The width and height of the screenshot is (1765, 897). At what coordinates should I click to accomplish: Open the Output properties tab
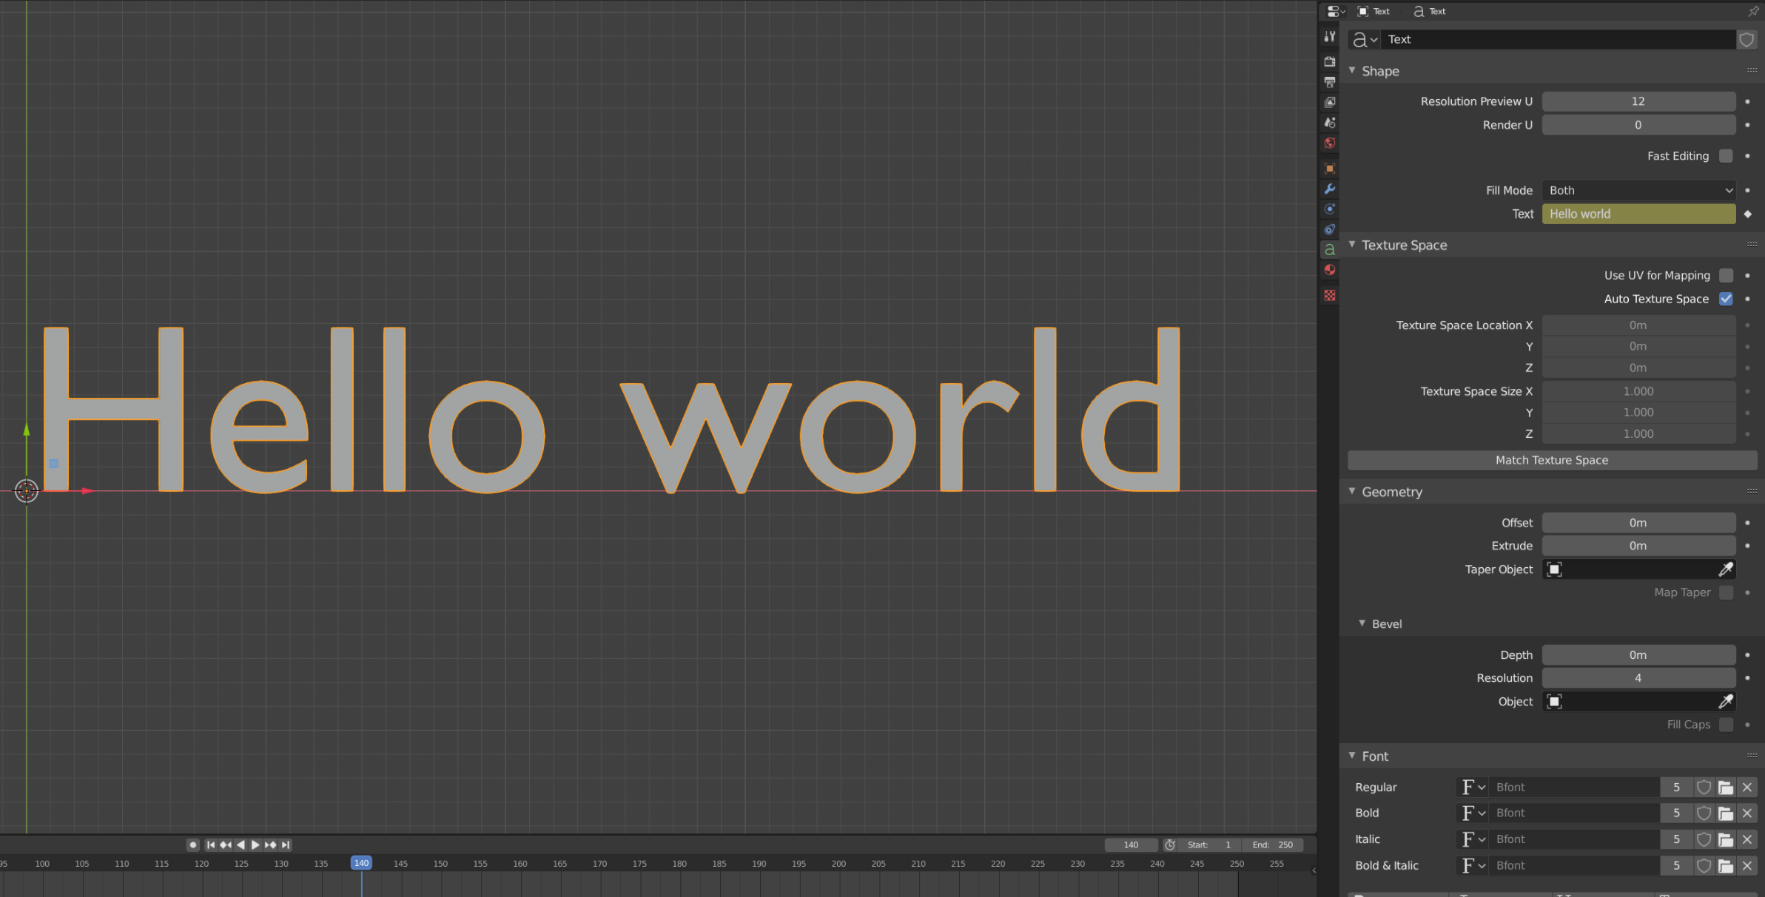coord(1330,82)
